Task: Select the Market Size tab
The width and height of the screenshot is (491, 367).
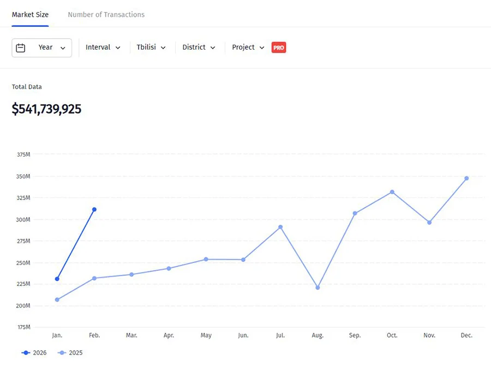Action: tap(30, 15)
